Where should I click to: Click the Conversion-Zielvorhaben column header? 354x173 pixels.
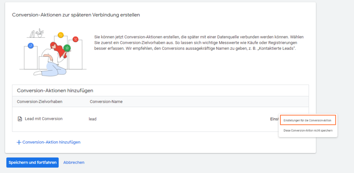[39, 102]
